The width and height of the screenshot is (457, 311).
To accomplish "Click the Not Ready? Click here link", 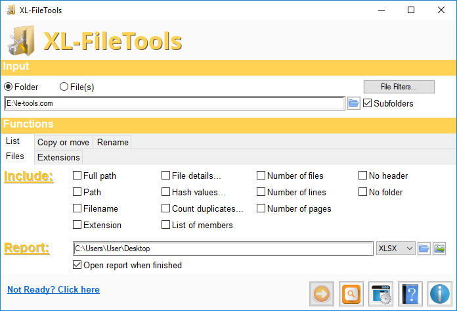I will [53, 289].
